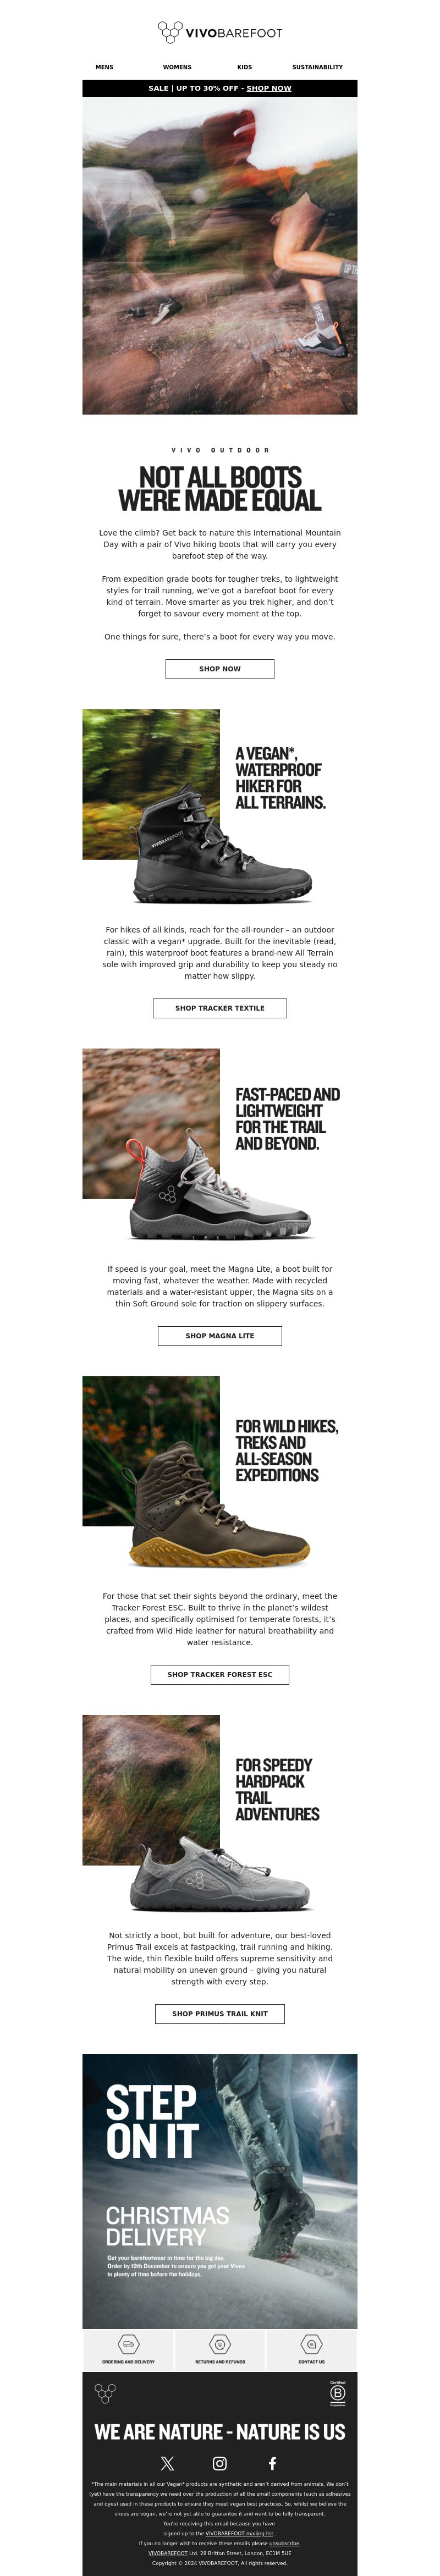
Task: Click the Shop Tracker Forest ESC button
Action: (220, 1674)
